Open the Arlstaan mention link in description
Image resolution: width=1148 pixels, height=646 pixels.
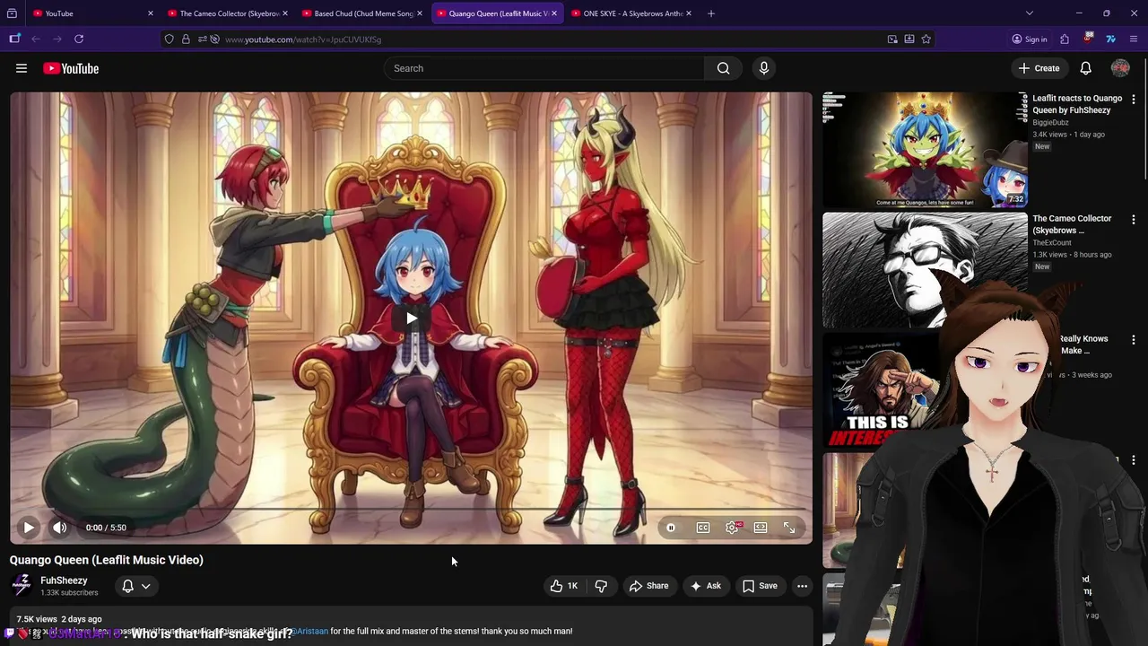310,631
